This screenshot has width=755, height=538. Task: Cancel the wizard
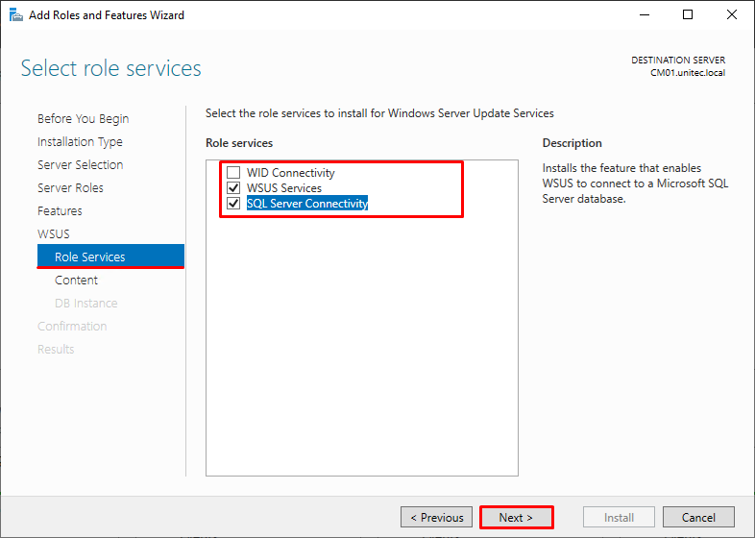[x=698, y=517]
